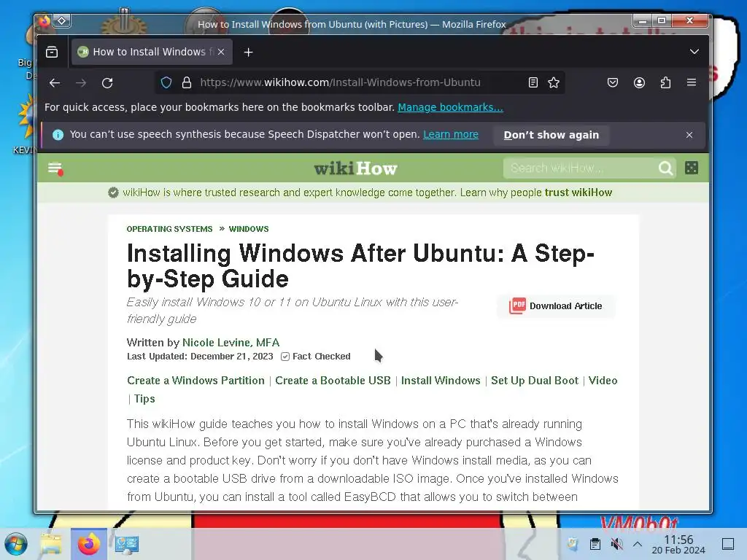Select the Firefox tab How to Install Windows

click(x=152, y=52)
